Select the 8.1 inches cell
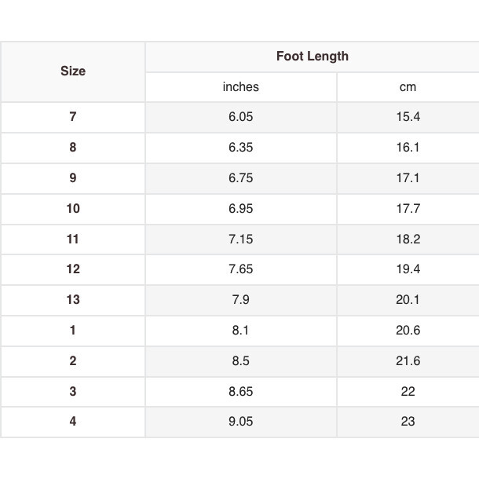Image resolution: width=479 pixels, height=479 pixels. [x=240, y=331]
